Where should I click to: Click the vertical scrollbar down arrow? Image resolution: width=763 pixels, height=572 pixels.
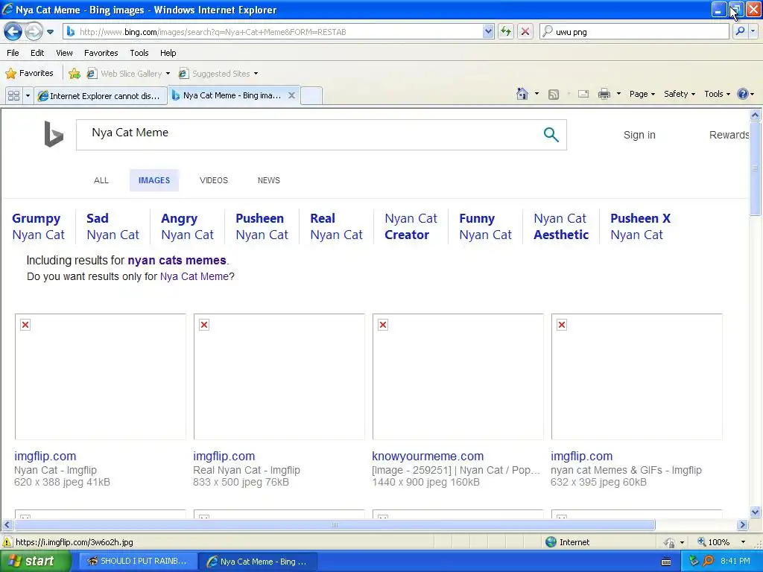pyautogui.click(x=756, y=512)
